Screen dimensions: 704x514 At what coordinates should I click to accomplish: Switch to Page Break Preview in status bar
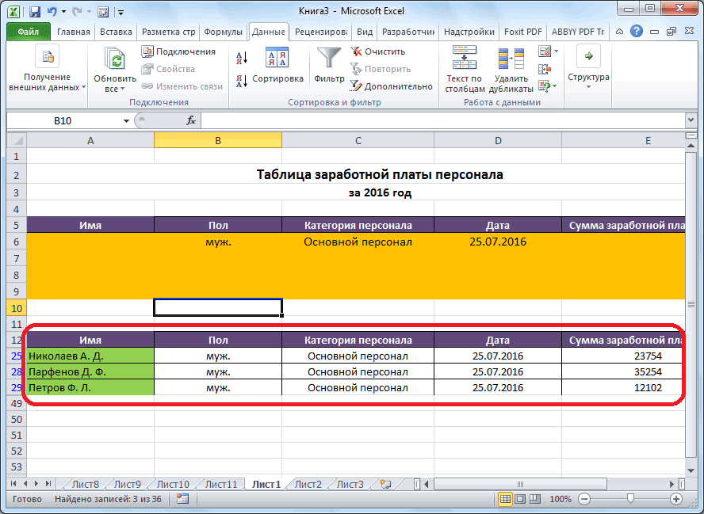pyautogui.click(x=537, y=500)
